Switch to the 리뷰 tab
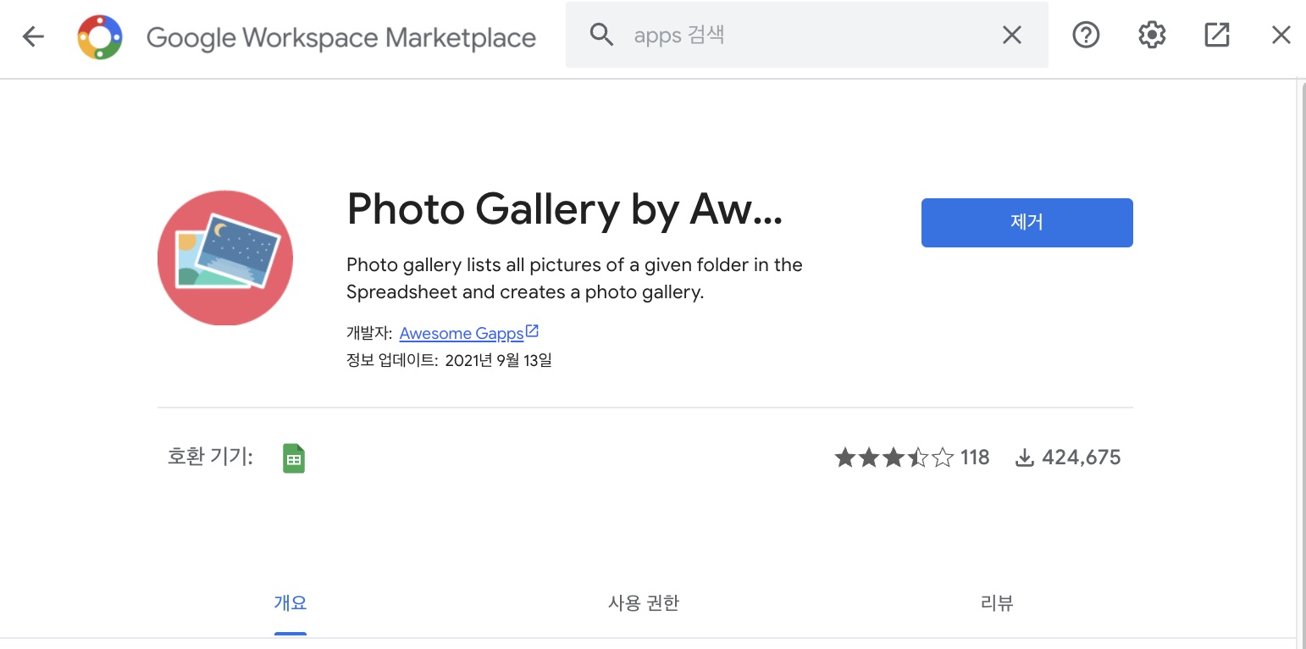1306x649 pixels. click(x=997, y=603)
